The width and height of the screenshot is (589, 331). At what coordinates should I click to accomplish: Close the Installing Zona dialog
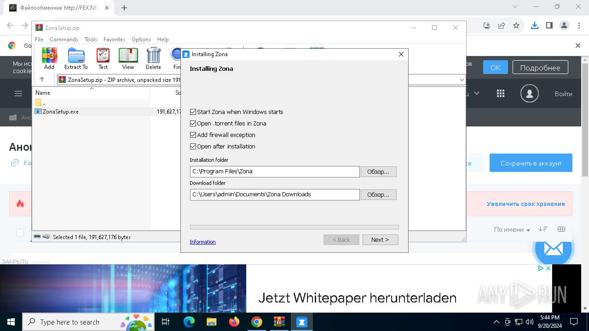(401, 54)
